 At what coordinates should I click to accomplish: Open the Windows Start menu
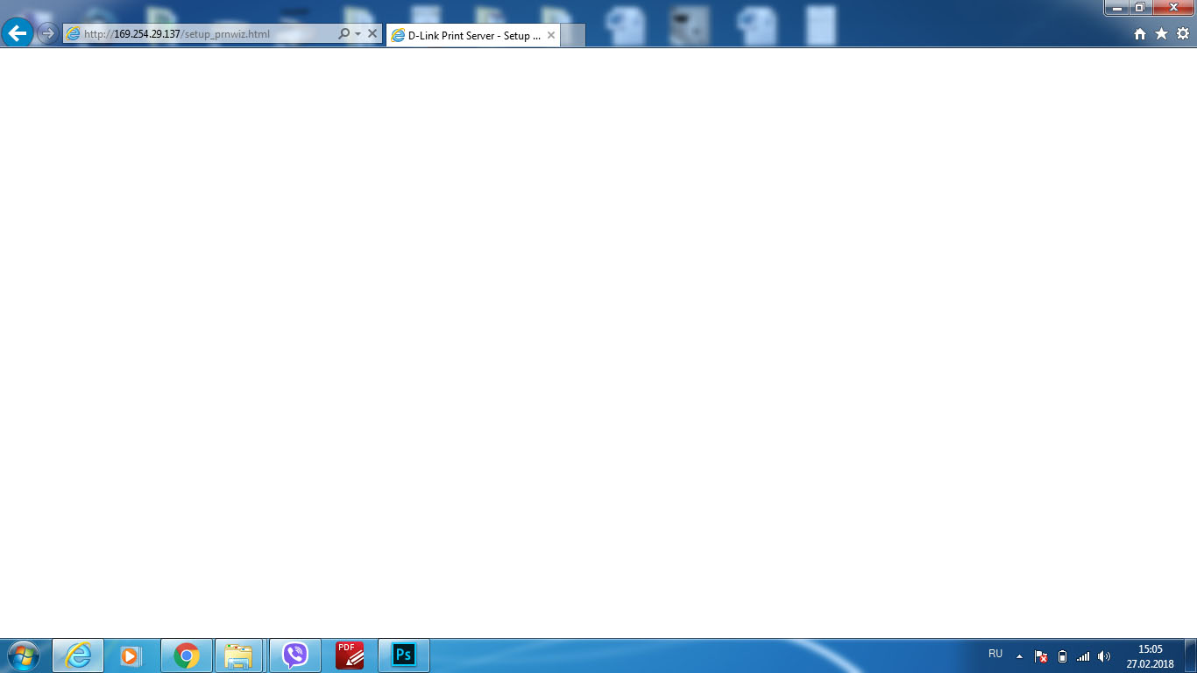pos(22,655)
